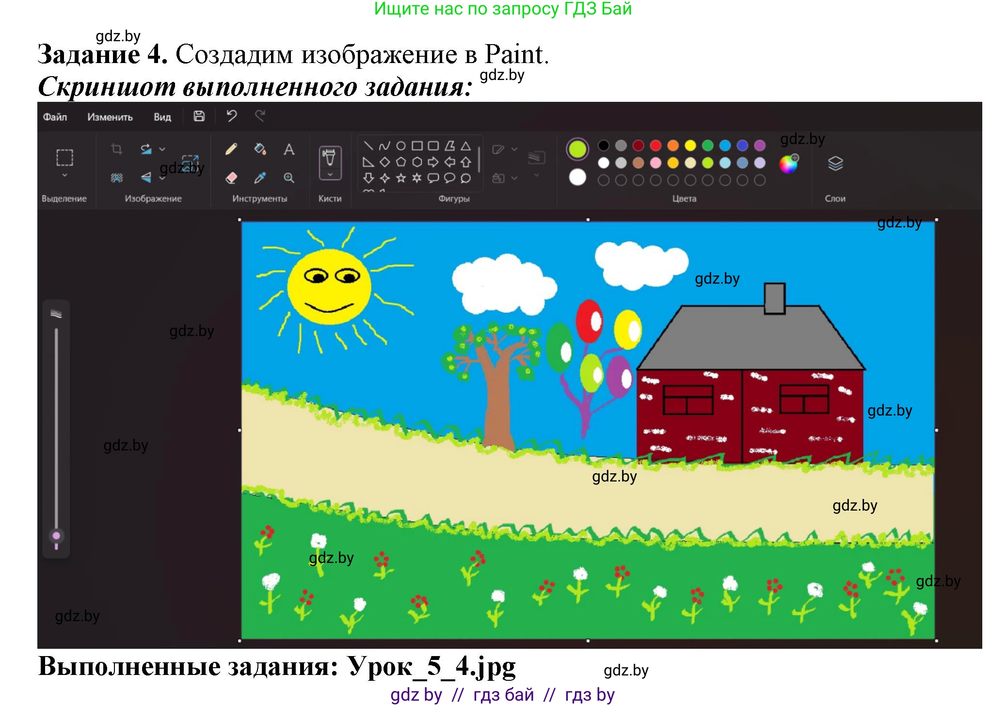Open the edit colors rainbow wheel
1007x706 pixels.
pos(788,164)
